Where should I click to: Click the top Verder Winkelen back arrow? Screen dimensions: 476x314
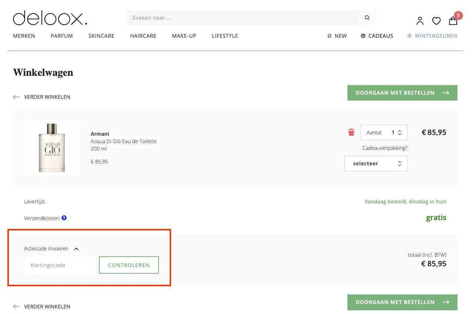coord(16,97)
